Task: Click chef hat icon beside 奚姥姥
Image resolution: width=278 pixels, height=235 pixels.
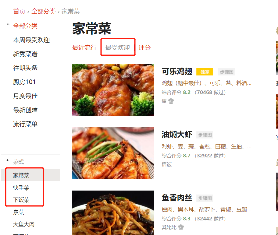Action: point(181,227)
